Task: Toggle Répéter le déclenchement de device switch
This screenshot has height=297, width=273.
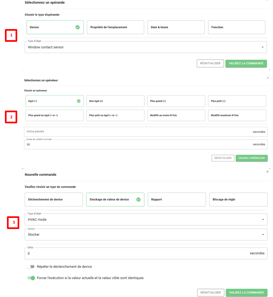Action: point(31,267)
